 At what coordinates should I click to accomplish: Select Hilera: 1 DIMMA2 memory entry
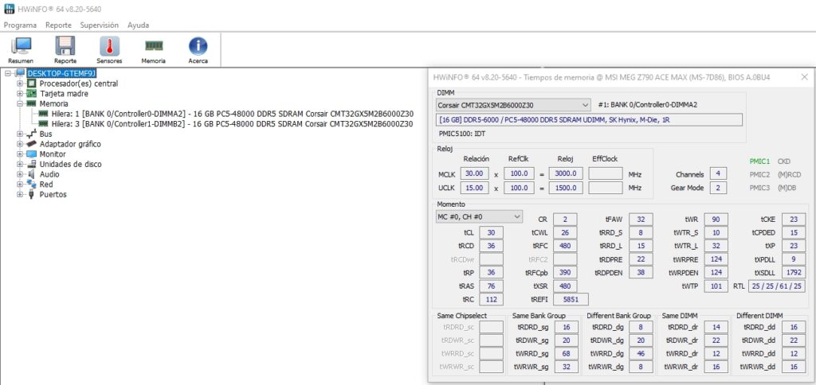point(233,114)
